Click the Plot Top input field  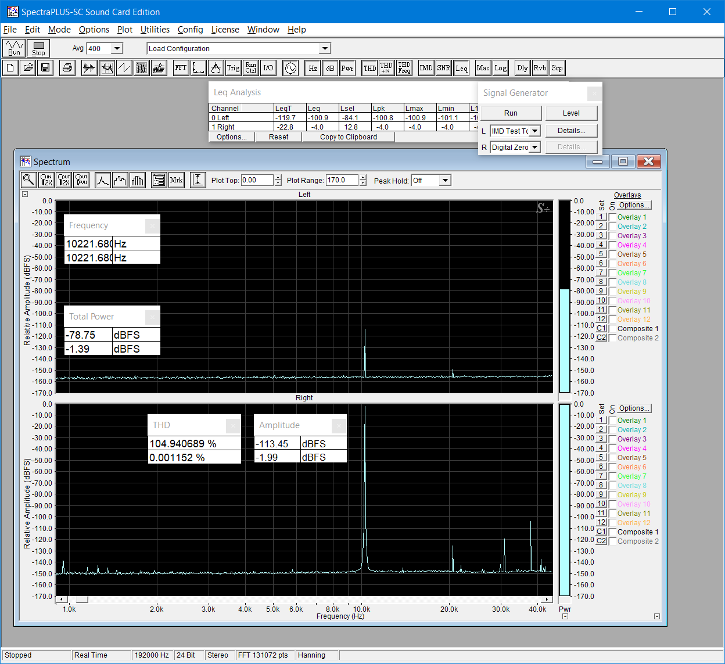coord(257,180)
